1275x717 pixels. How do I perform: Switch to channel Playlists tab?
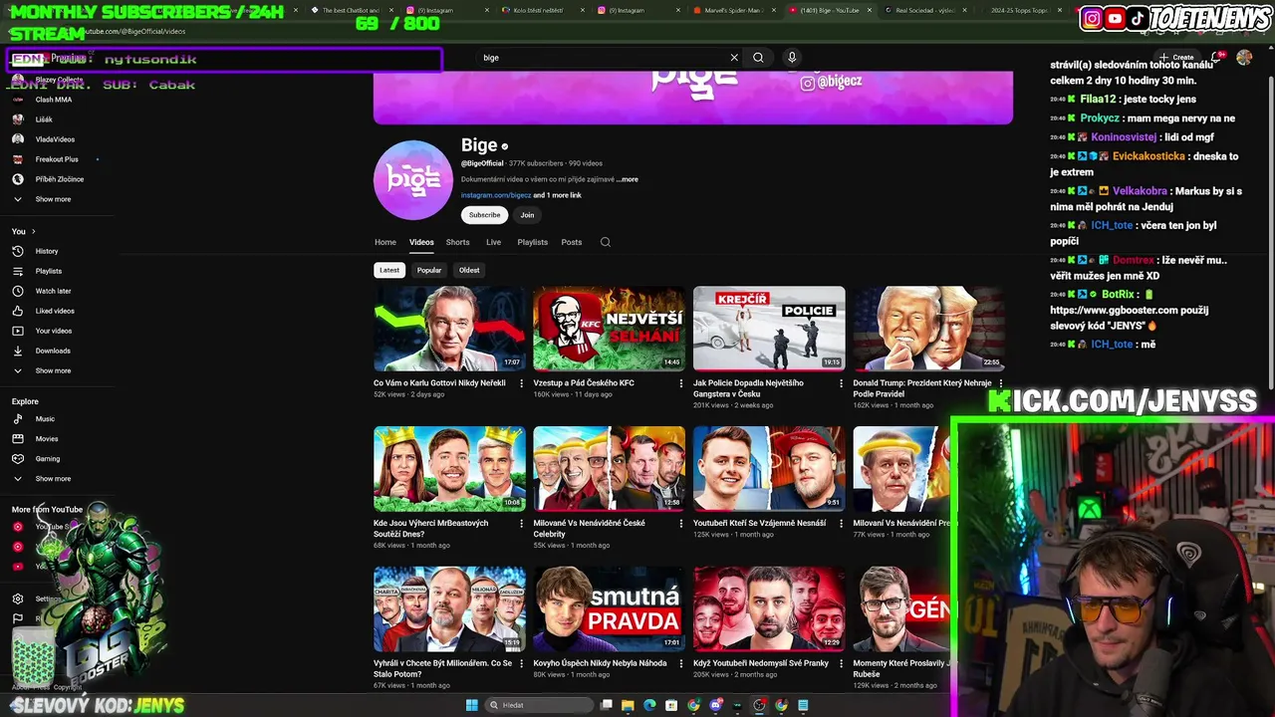pyautogui.click(x=533, y=242)
